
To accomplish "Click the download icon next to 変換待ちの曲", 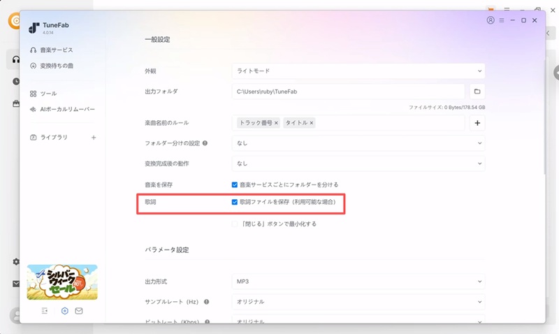I will pos(33,66).
